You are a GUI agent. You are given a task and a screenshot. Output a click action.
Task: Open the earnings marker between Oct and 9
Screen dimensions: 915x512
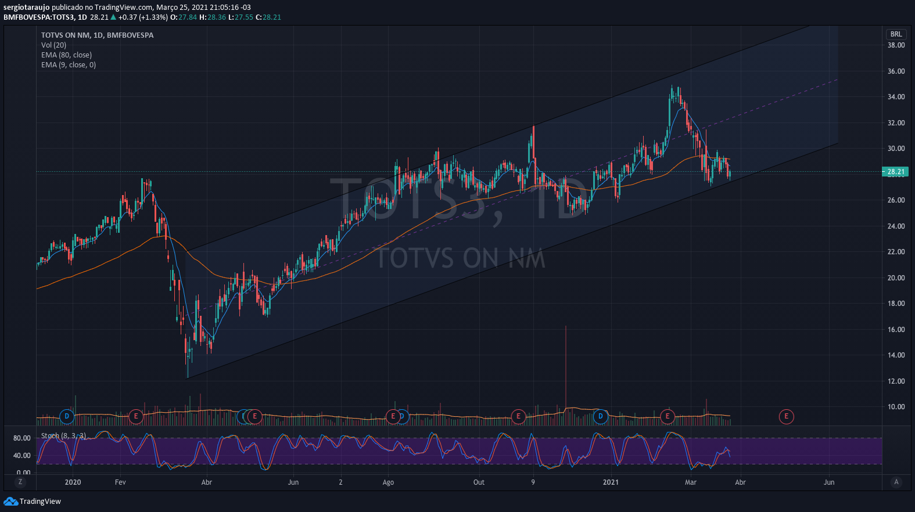(x=518, y=416)
